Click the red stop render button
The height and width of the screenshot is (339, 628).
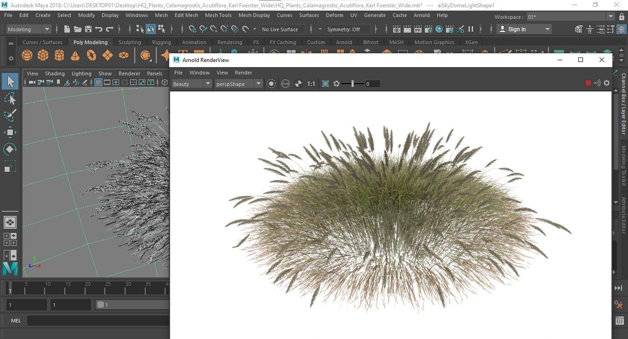click(588, 83)
